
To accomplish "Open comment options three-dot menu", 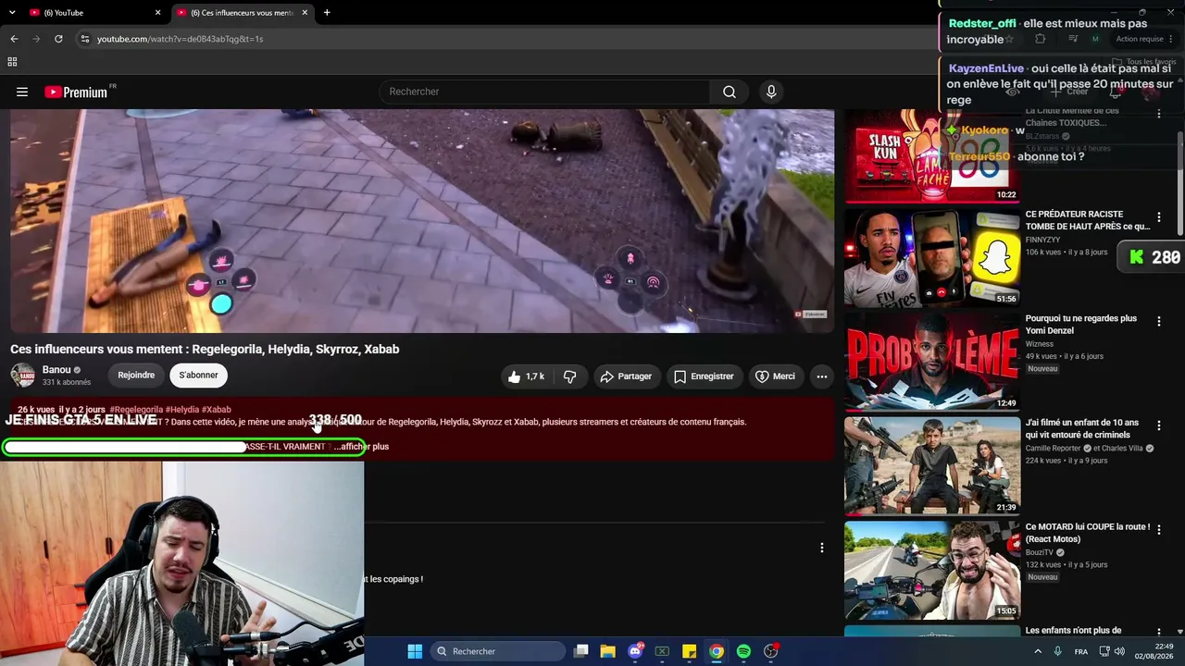I will [821, 548].
